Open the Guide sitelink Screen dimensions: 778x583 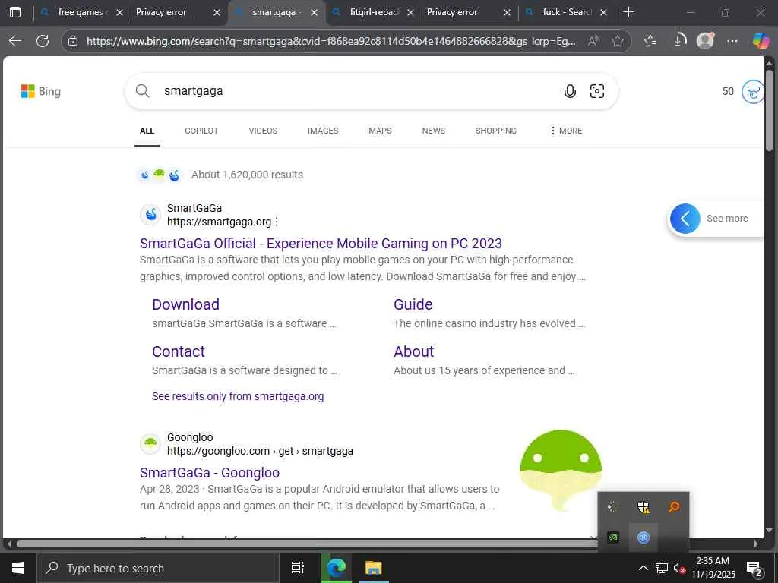tap(413, 304)
